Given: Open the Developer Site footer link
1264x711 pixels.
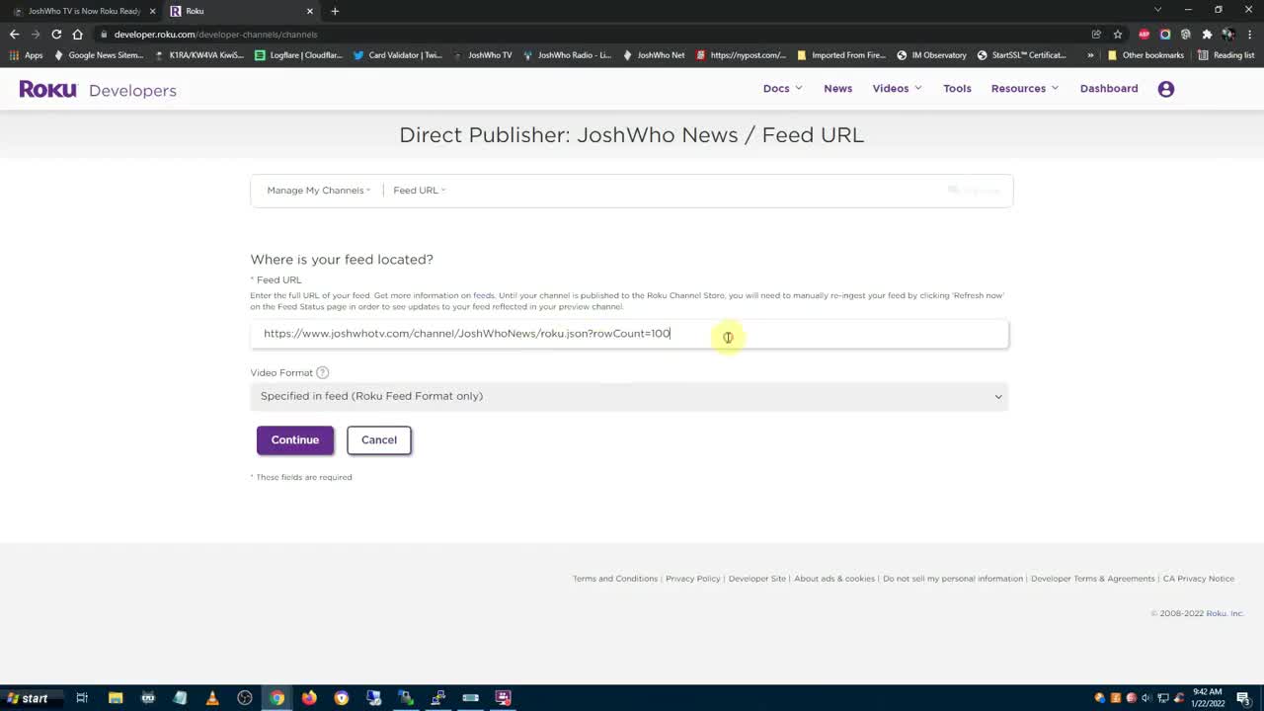Looking at the screenshot, I should (x=757, y=579).
